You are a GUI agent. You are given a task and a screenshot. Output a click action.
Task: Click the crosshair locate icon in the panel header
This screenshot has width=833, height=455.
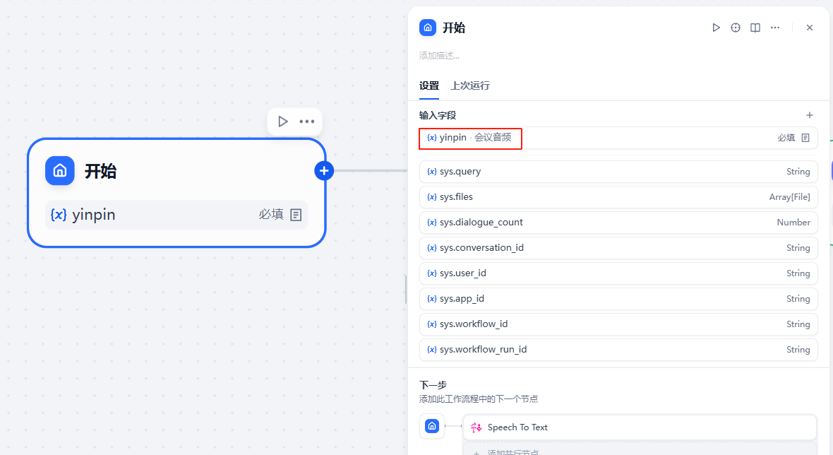pyautogui.click(x=736, y=28)
